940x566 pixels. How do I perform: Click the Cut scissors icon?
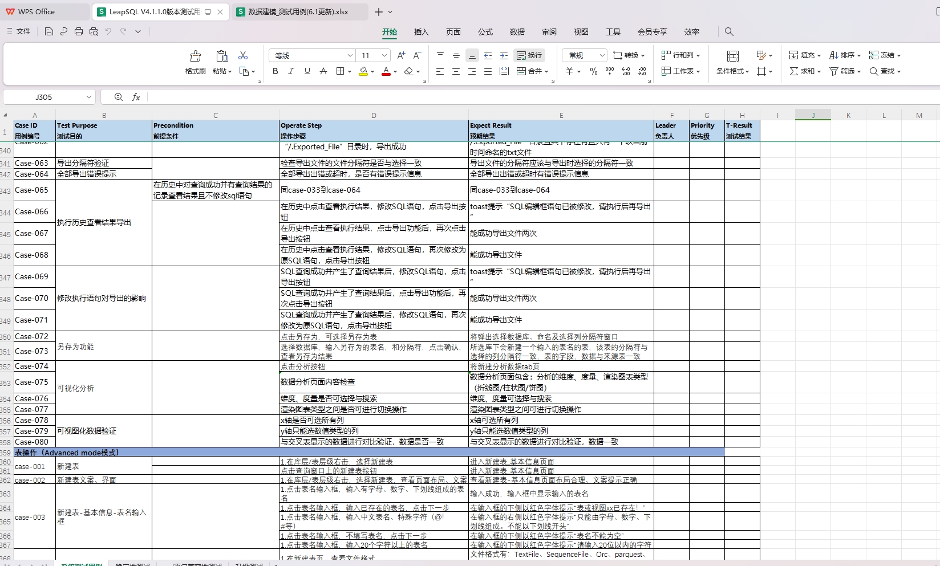point(243,55)
